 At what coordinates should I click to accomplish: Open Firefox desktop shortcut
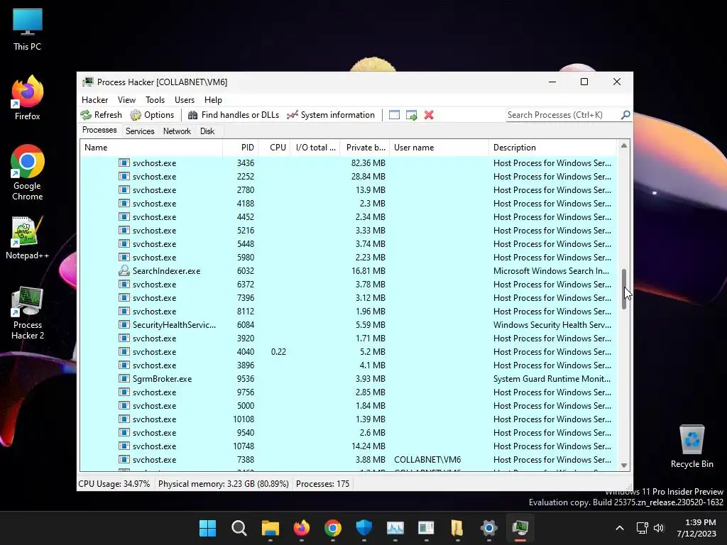coord(28,98)
